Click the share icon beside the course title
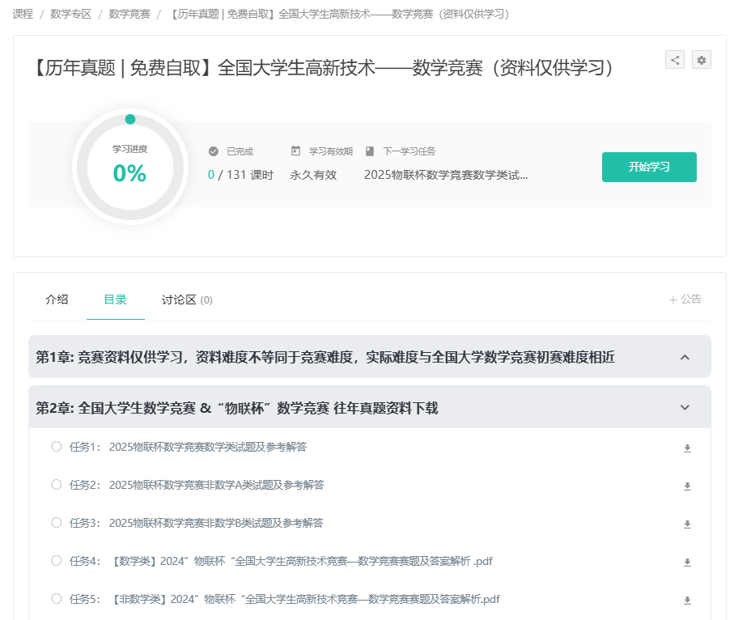 (x=675, y=60)
